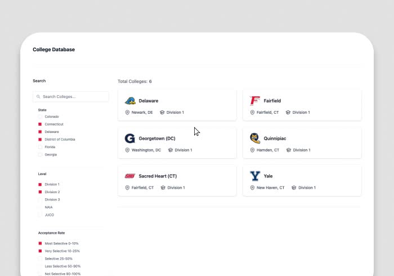
Task: Click the Sacred Heart SHU logo
Action: [x=130, y=176]
